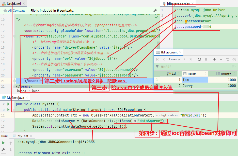Screen dimensions: 238x156
Task: Click the url property line in Druid.xml
Action: click(x=75, y=58)
